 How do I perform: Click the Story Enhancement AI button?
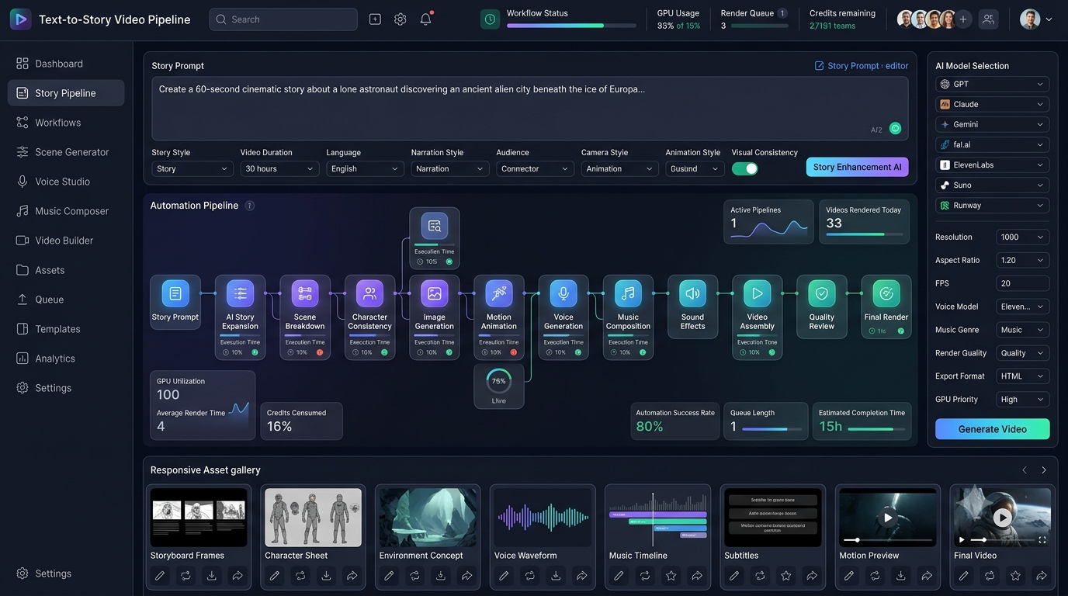click(x=857, y=167)
